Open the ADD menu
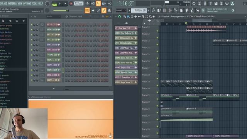Image resolution: width=247 pixels, height=139 pixels. tap(5, 3)
